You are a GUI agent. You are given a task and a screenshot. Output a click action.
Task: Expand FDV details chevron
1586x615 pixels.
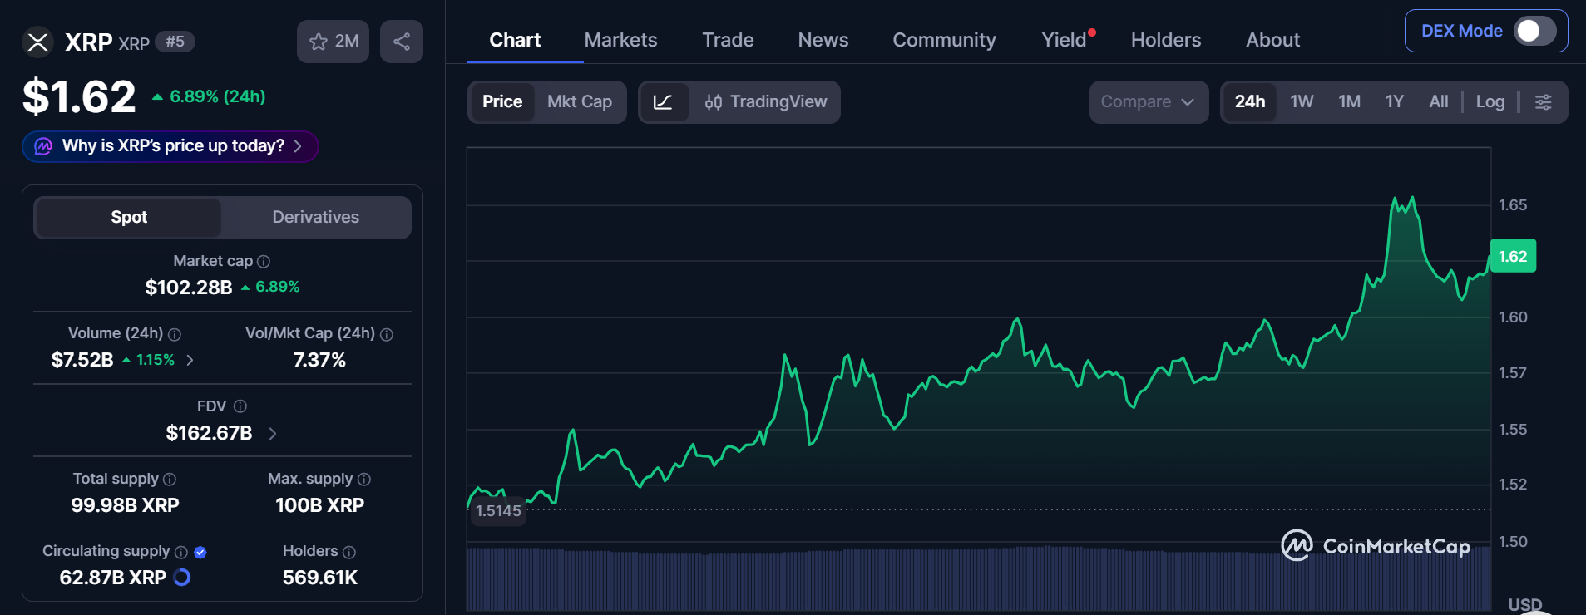273,433
